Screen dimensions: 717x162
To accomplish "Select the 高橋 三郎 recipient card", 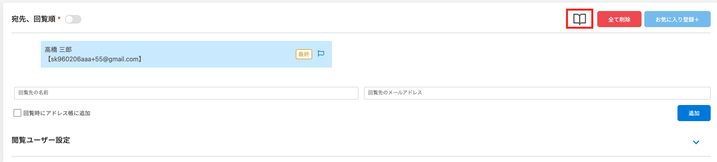I will click(186, 54).
